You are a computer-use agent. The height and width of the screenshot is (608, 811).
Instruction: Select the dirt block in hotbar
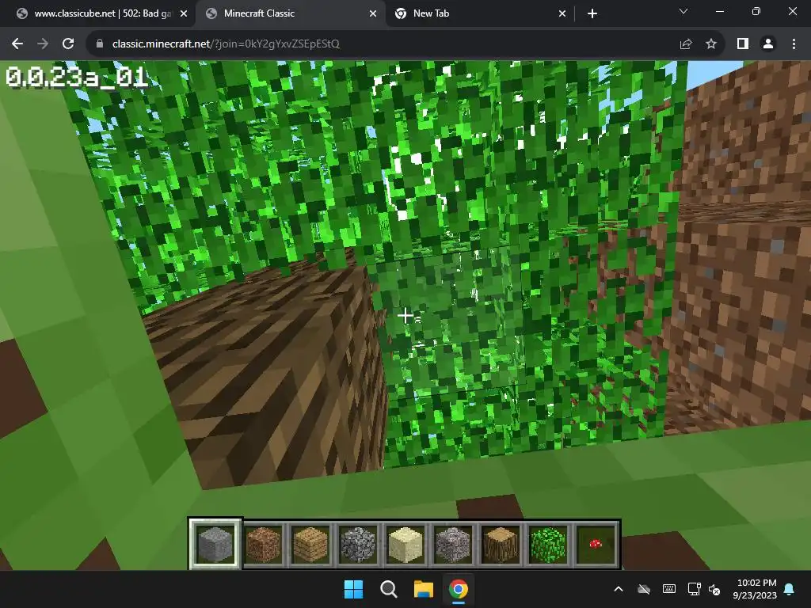point(263,545)
